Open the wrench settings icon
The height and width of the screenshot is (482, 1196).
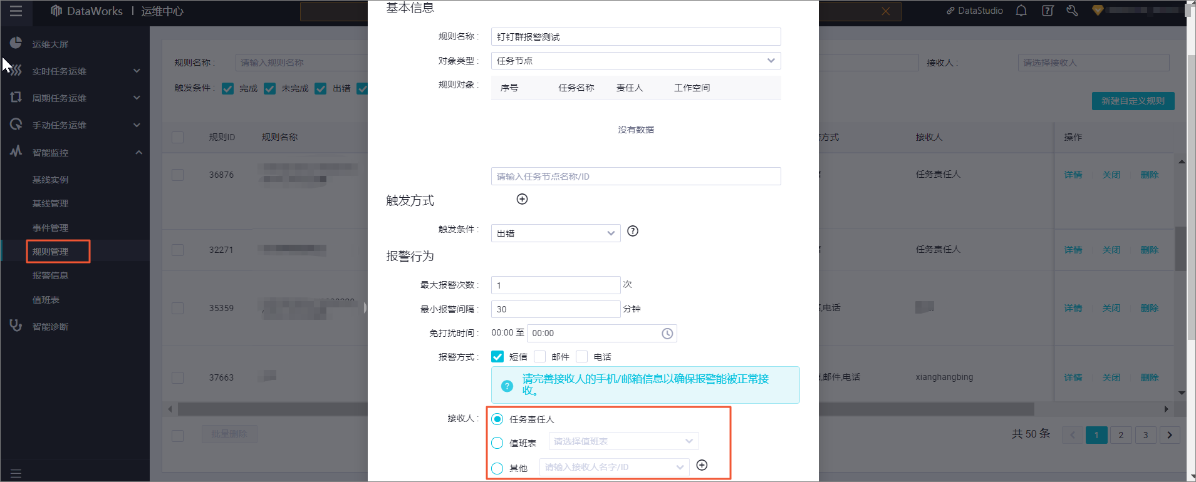[1072, 11]
